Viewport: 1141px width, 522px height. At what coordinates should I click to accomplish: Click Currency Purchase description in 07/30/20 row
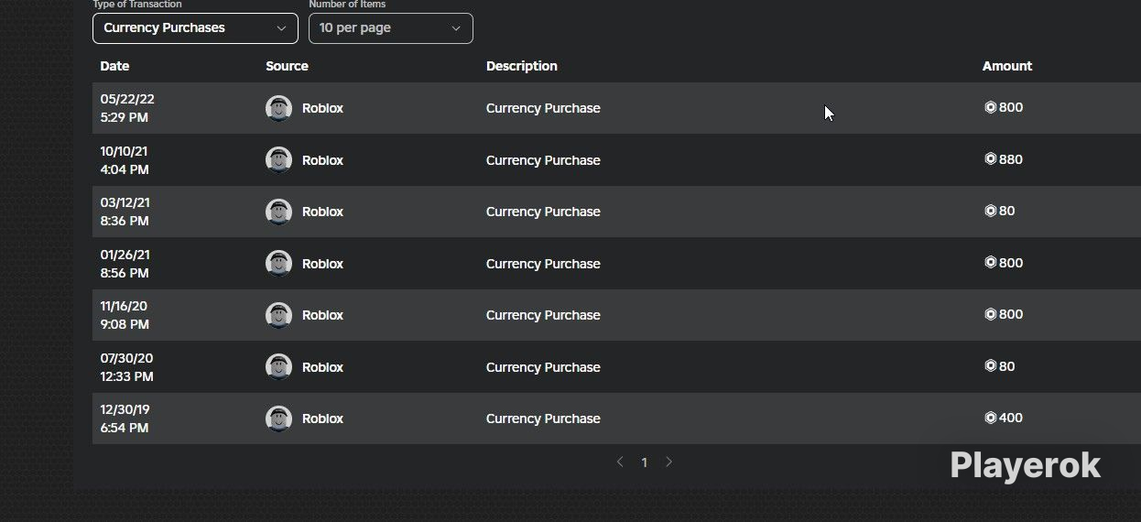[543, 367]
